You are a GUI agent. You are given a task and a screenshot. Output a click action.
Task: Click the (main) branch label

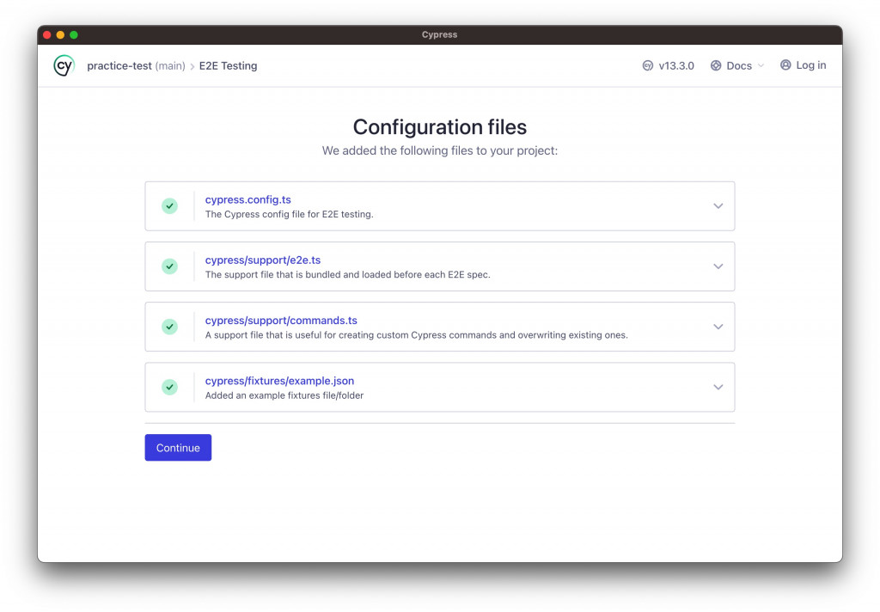170,65
